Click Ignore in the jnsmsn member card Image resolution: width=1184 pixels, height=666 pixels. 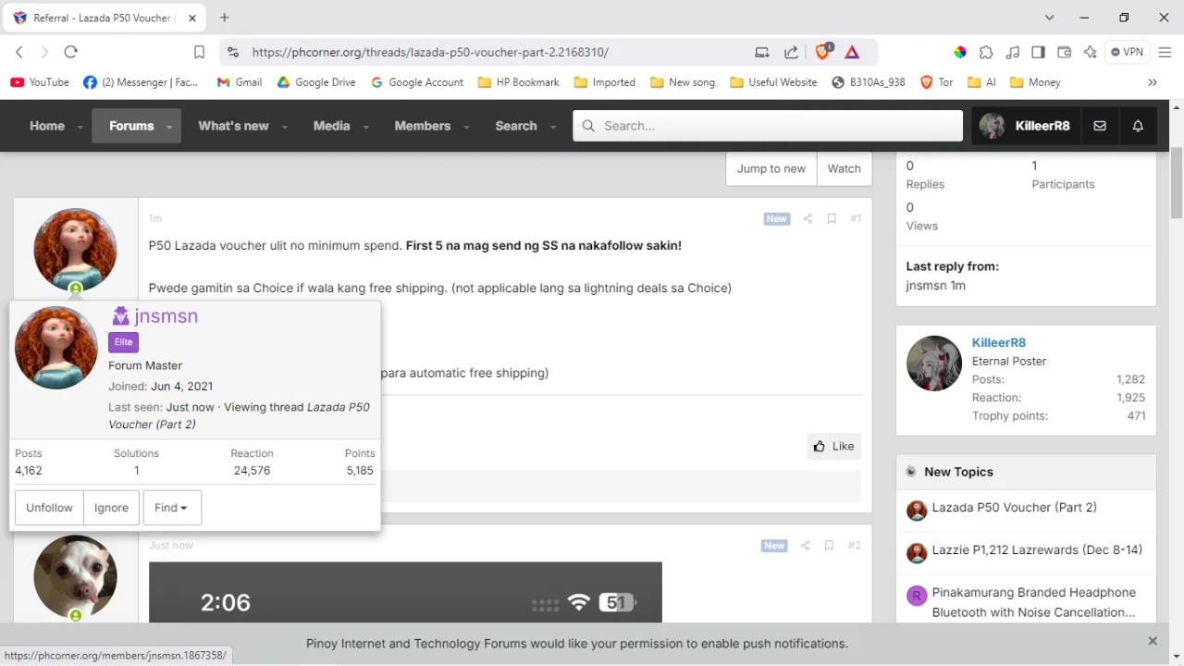(x=111, y=508)
